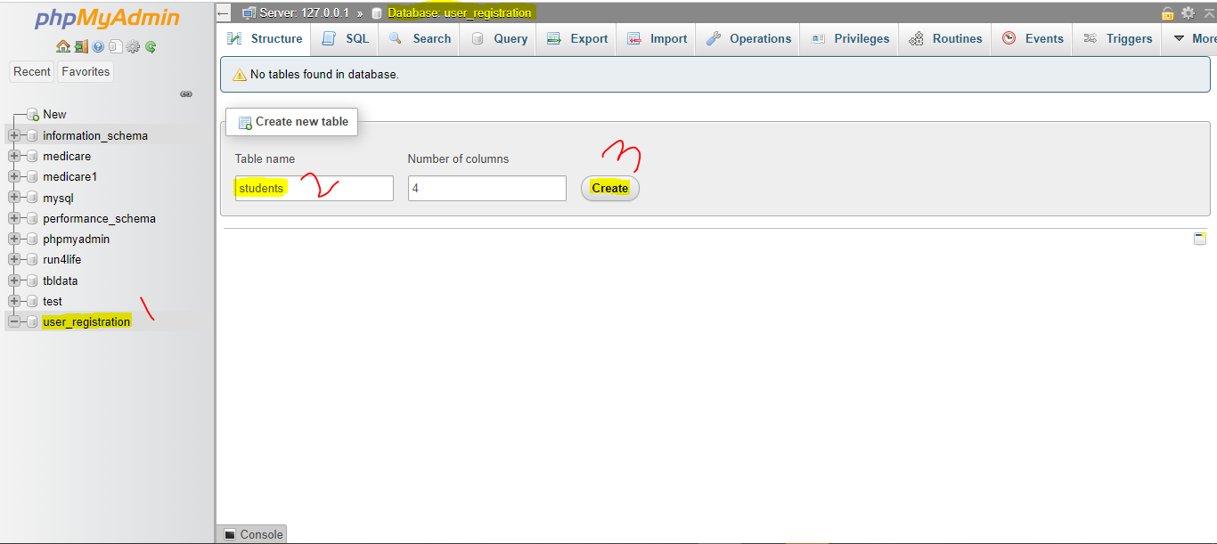Open the Search tab
1217x544 pixels.
(420, 38)
